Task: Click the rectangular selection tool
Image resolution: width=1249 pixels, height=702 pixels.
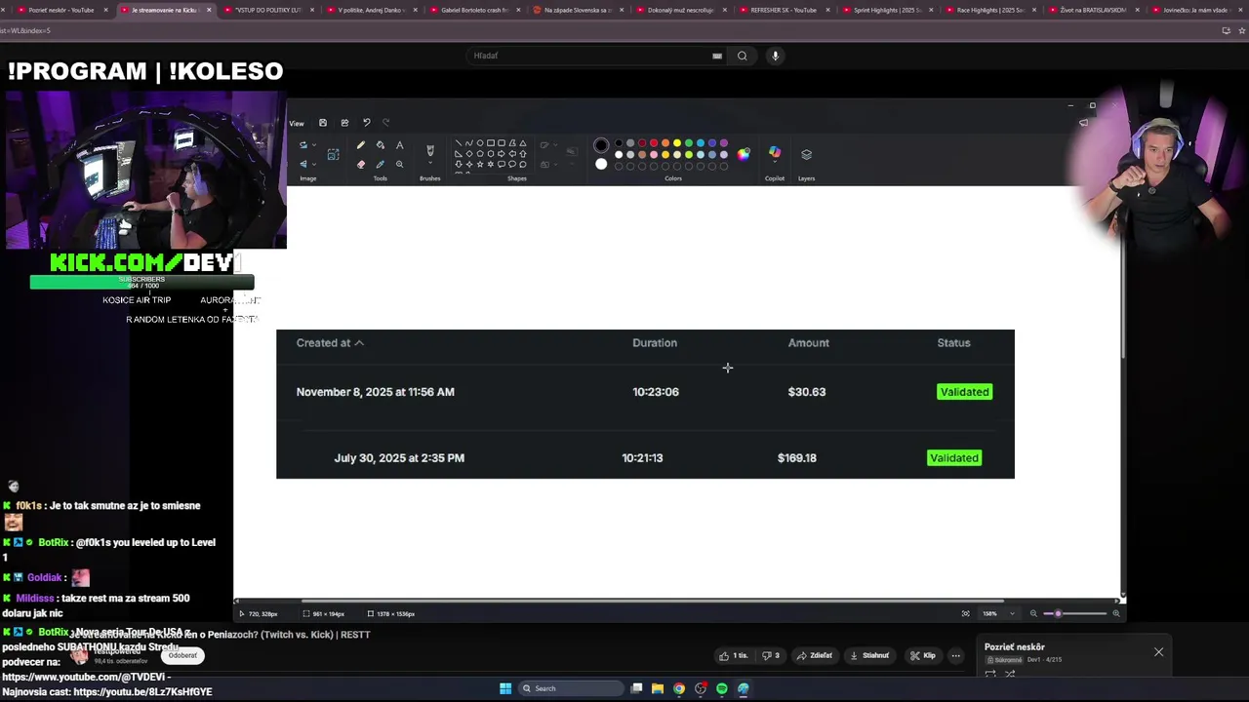Action: pyautogui.click(x=333, y=154)
